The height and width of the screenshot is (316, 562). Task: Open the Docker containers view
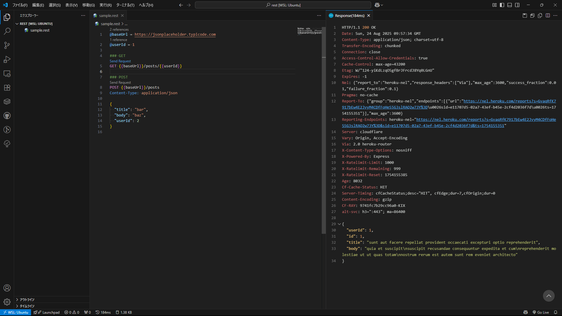tap(7, 102)
